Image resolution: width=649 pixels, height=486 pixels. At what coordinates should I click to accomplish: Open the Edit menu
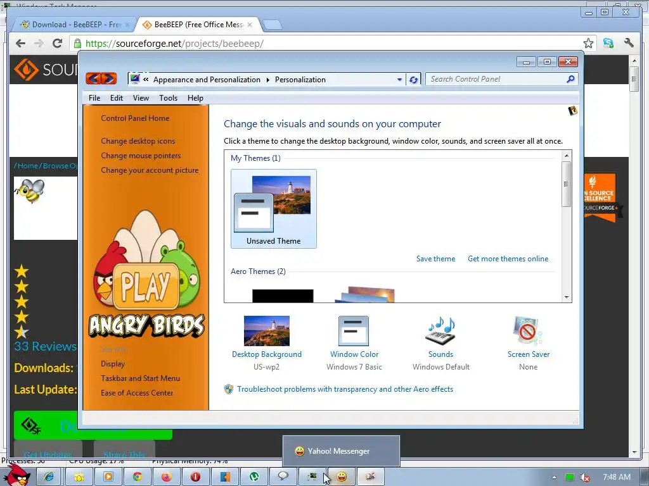pyautogui.click(x=117, y=98)
